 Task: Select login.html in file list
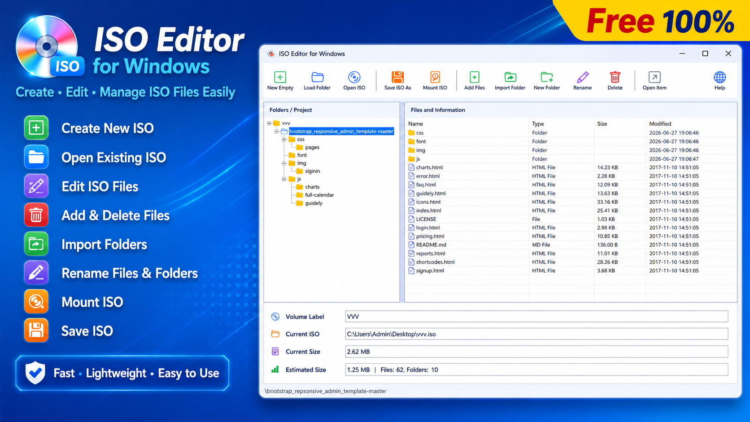click(428, 227)
